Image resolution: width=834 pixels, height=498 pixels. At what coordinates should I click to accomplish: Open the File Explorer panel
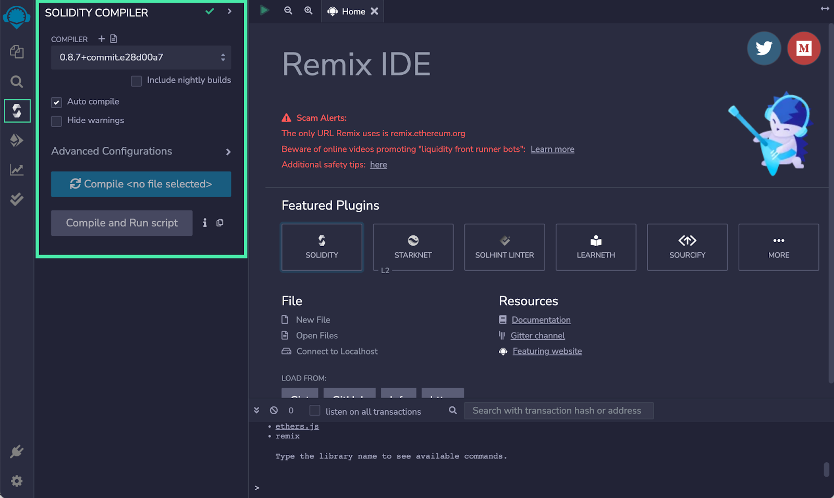[x=17, y=52]
